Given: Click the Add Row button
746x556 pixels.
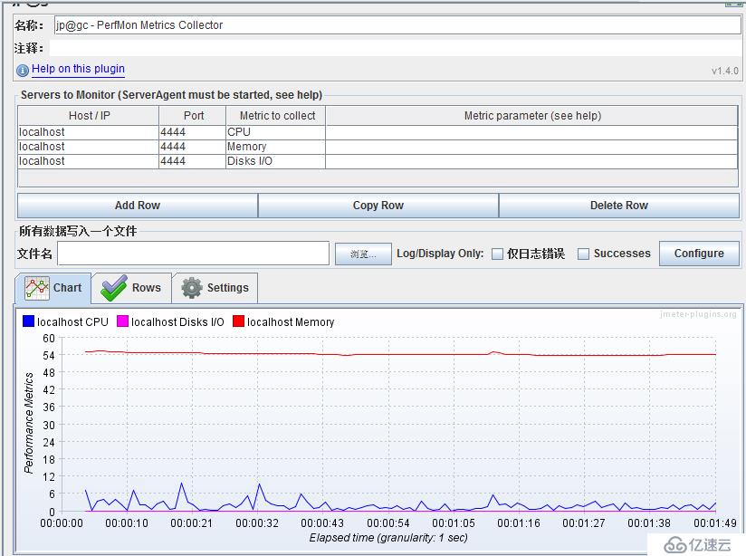Looking at the screenshot, I should (x=138, y=206).
